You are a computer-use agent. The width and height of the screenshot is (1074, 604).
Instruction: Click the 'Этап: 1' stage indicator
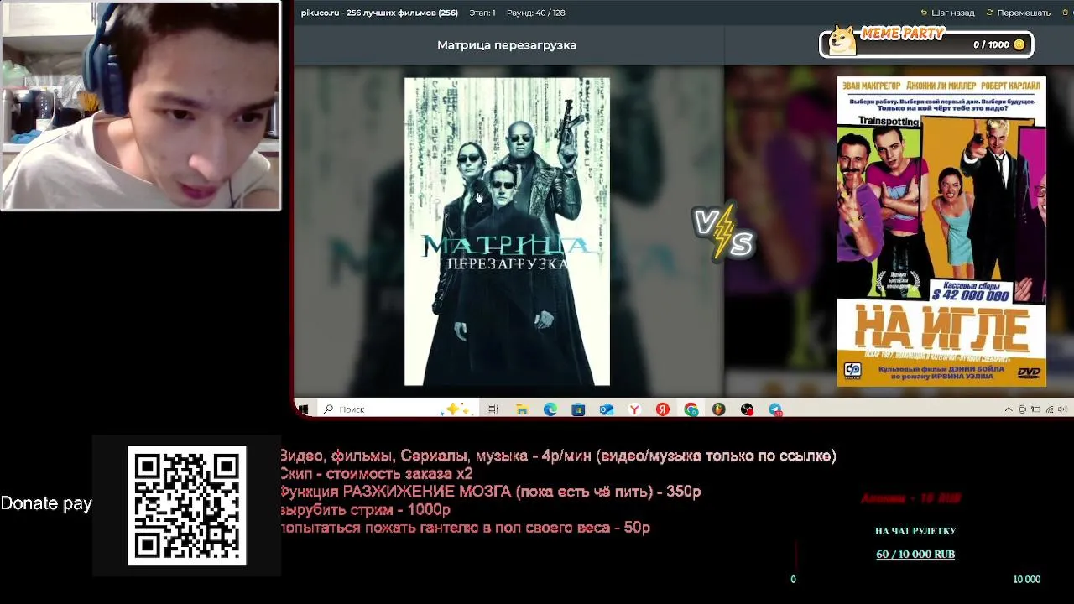coord(482,13)
